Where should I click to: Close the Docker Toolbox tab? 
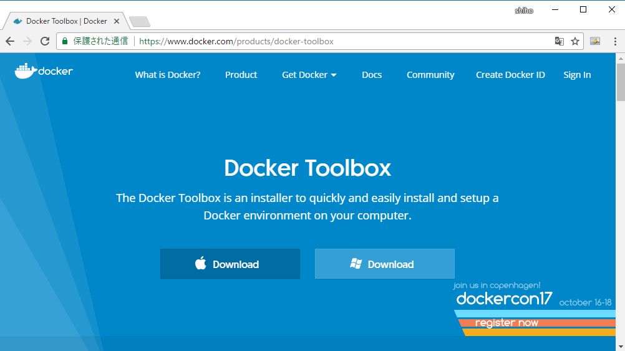pos(117,21)
